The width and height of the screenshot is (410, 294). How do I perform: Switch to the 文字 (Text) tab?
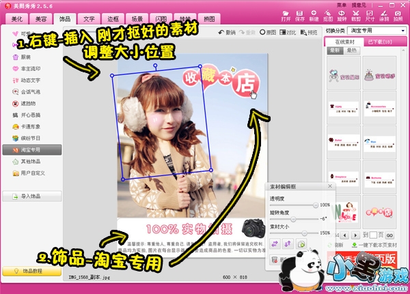click(89, 20)
